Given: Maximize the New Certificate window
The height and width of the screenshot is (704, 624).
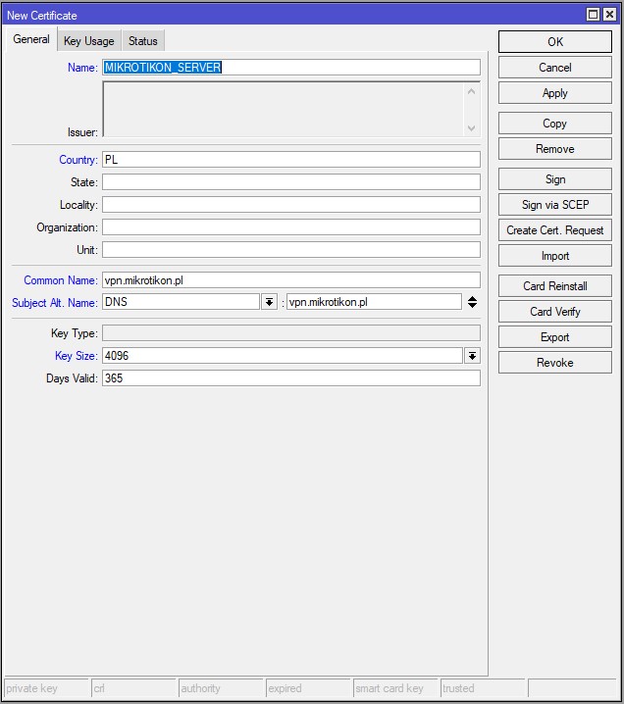Looking at the screenshot, I should pyautogui.click(x=593, y=15).
